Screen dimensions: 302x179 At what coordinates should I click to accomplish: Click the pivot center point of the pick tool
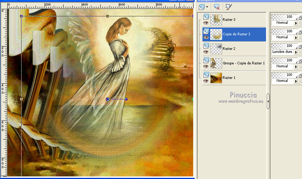coord(107,99)
